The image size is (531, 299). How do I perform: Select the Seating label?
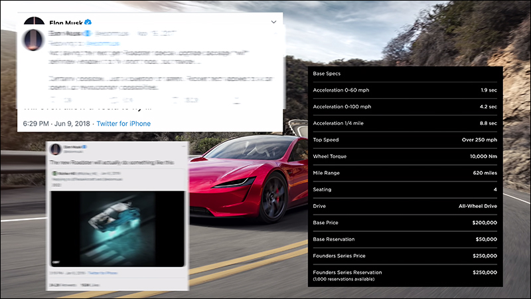pos(322,189)
